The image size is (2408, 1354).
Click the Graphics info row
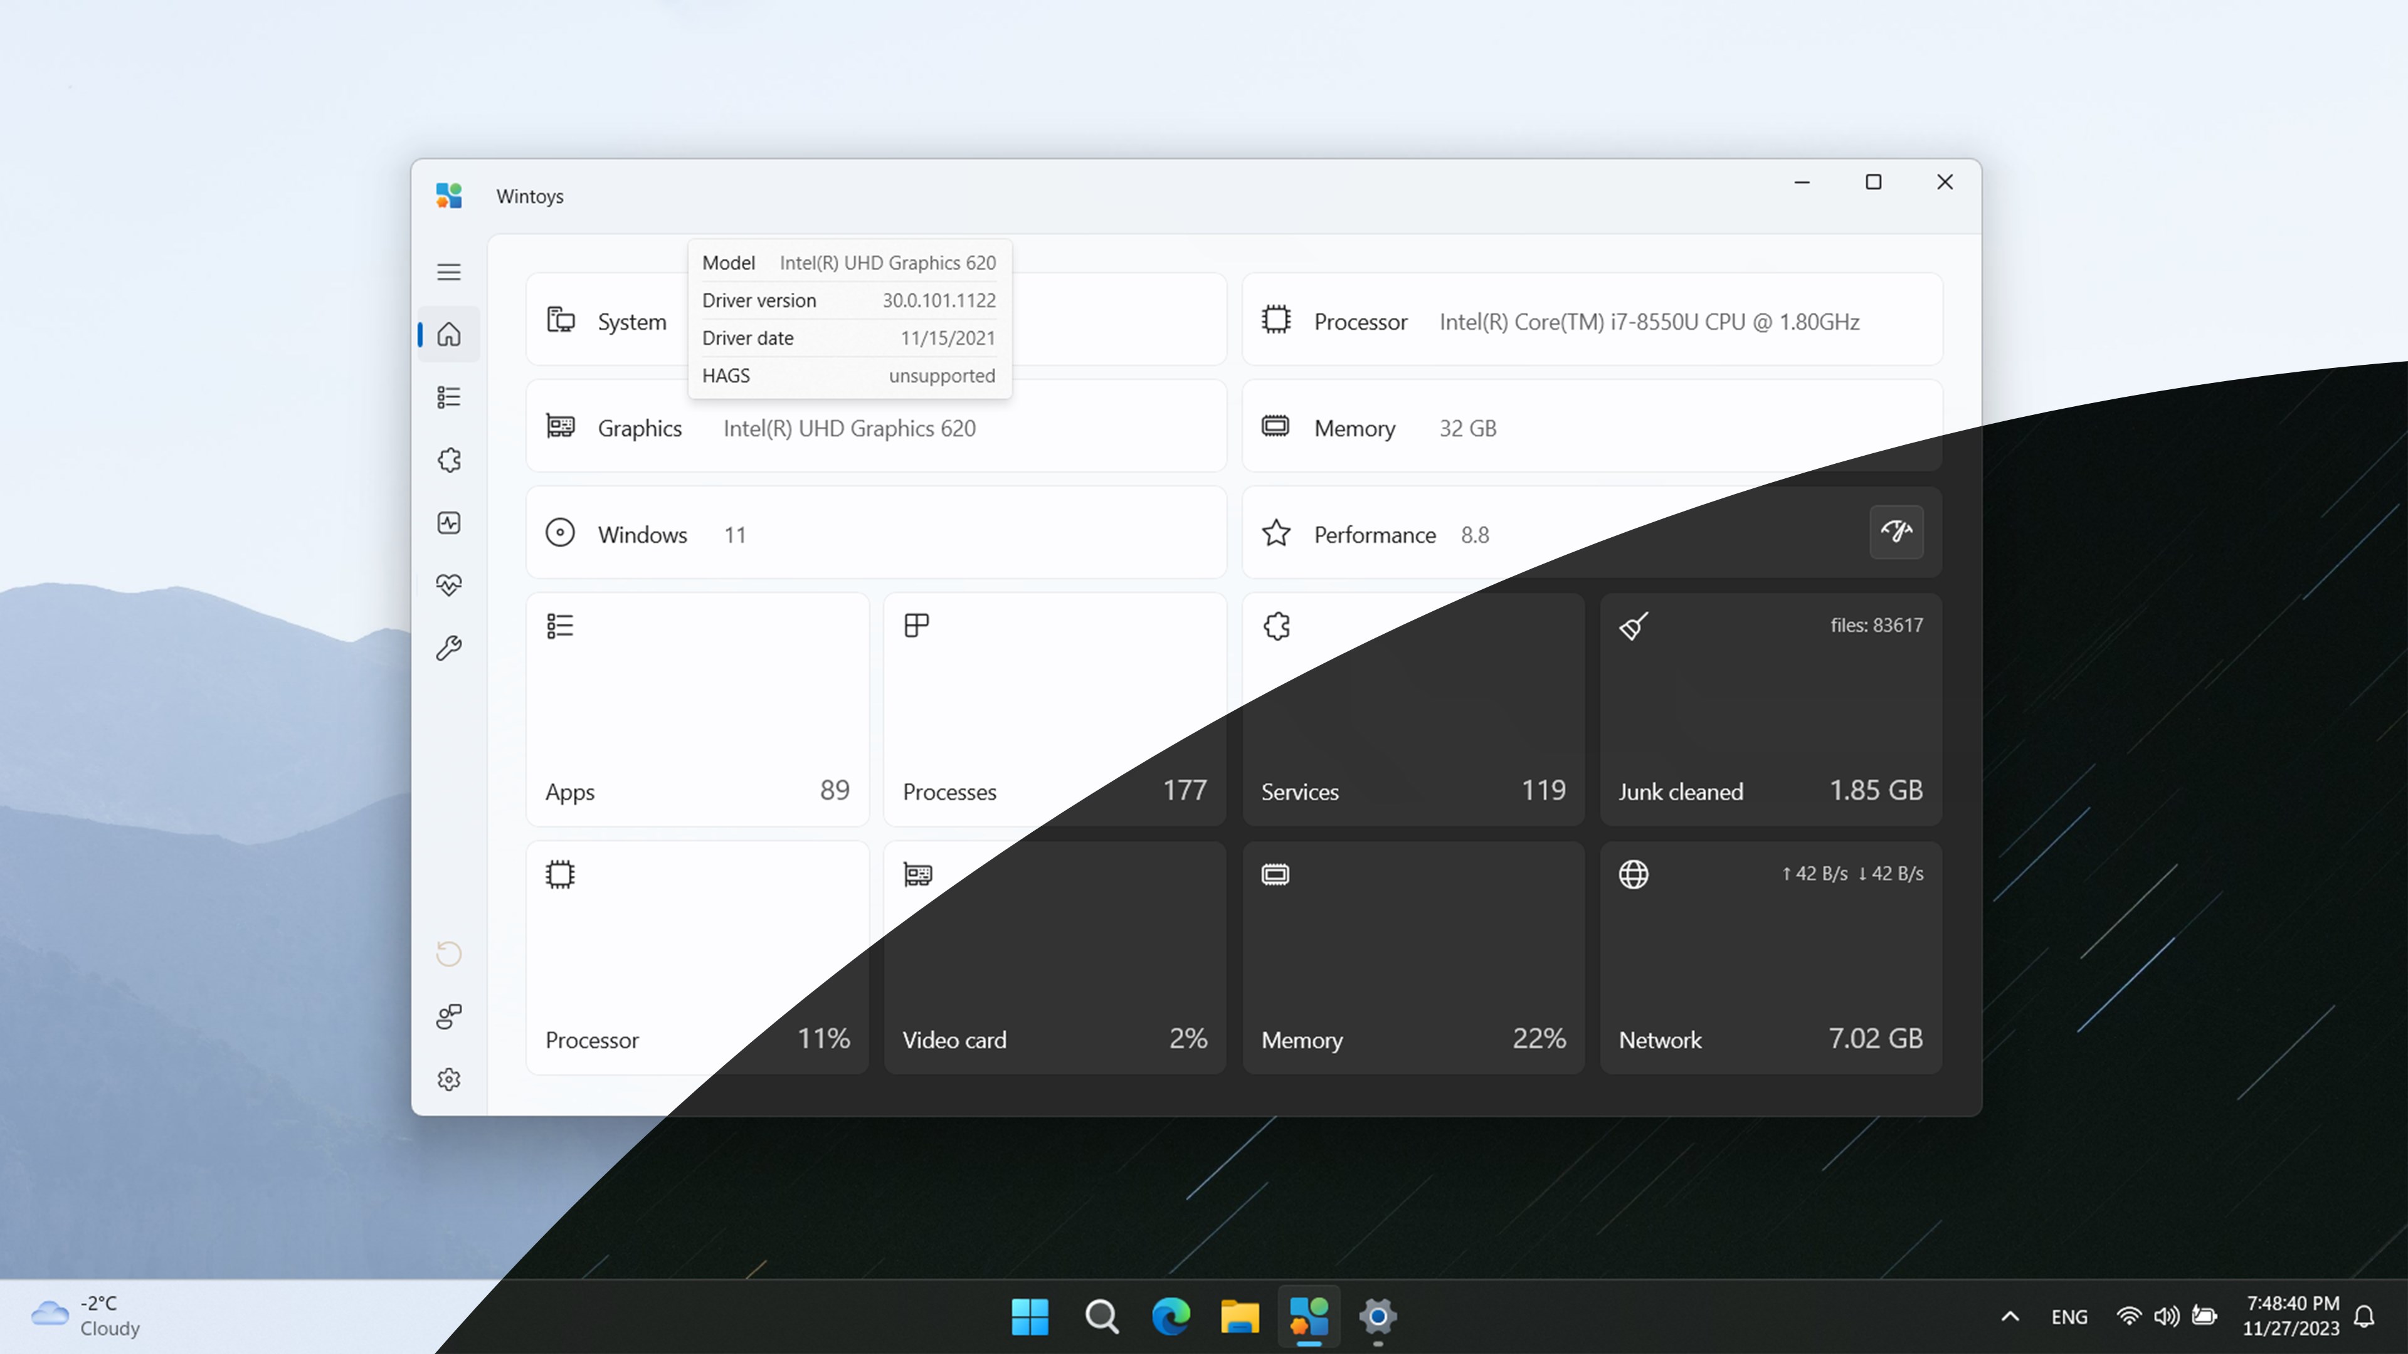click(876, 428)
